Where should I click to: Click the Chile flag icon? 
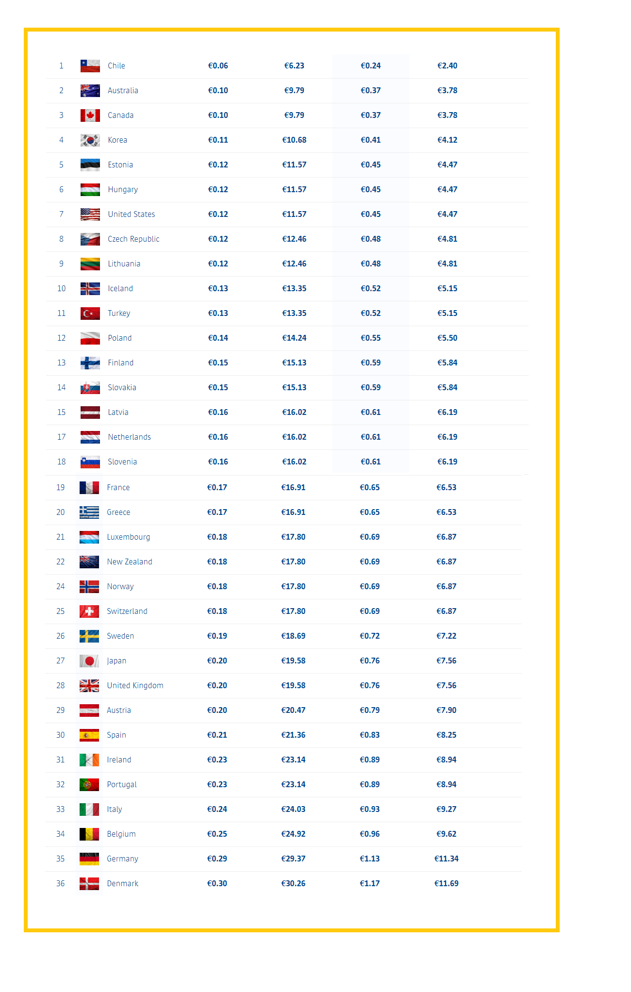(x=90, y=66)
